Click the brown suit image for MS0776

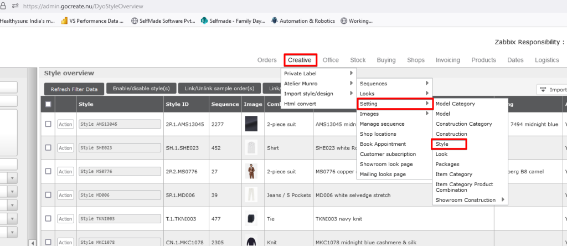[x=251, y=172]
